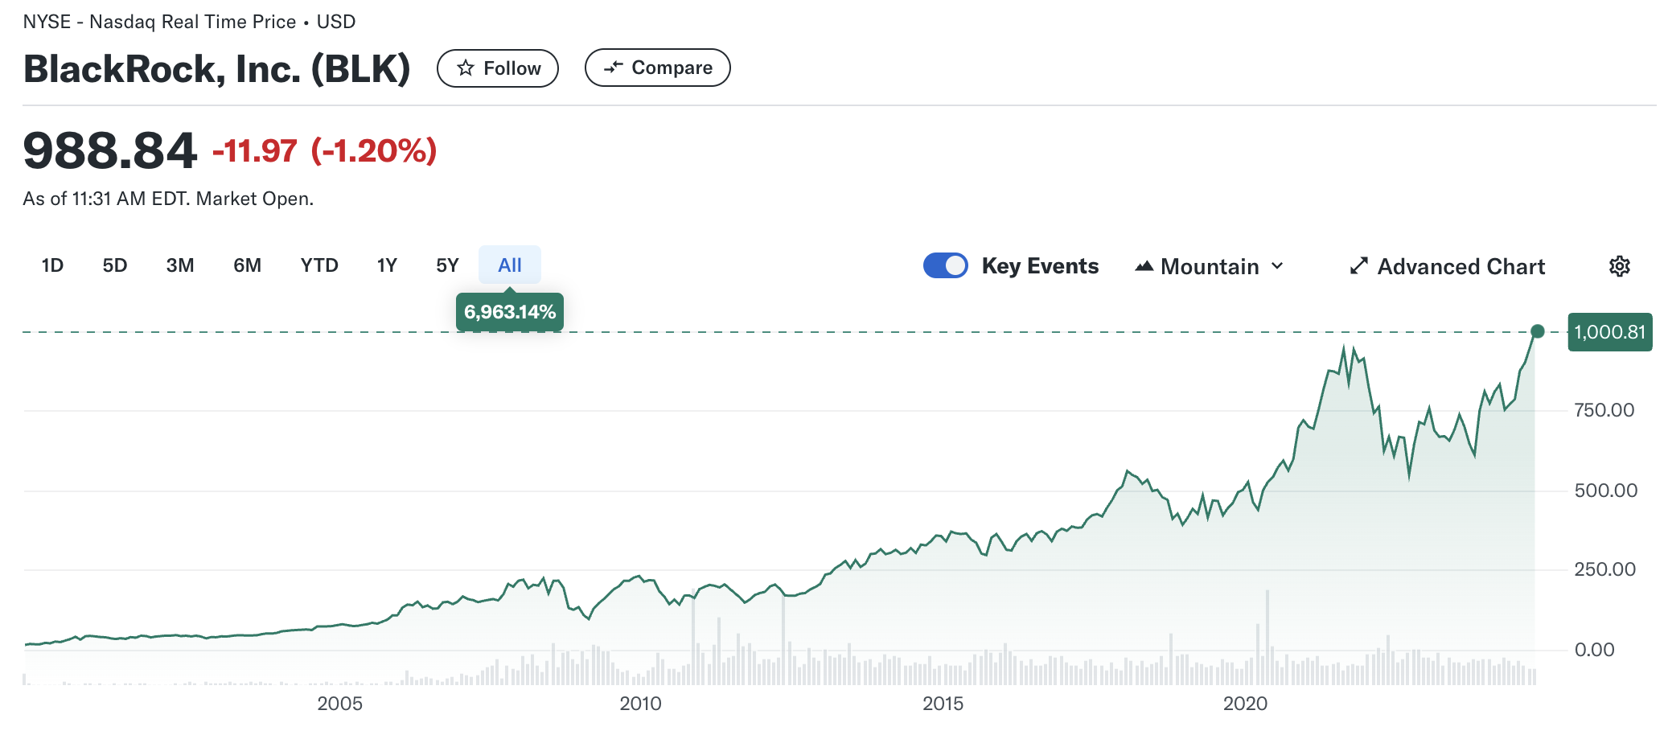
Task: Select the 5D time range
Action: pyautogui.click(x=115, y=265)
